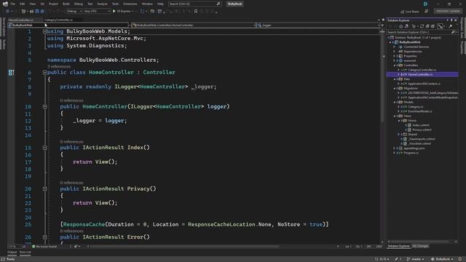Click the Properties wrench icon in Solution Explorer
This screenshot has width=466, height=262.
pos(451,26)
